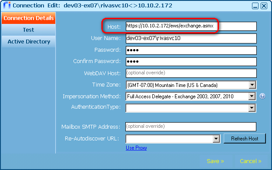
Task: Follow the Use Proxy link
Action: 136,148
